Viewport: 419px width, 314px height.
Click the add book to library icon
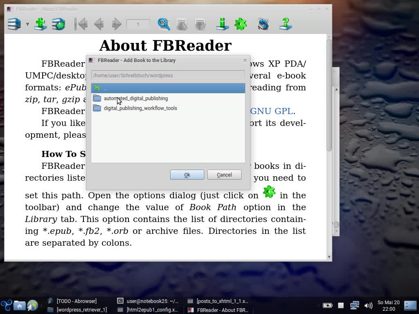[41, 24]
